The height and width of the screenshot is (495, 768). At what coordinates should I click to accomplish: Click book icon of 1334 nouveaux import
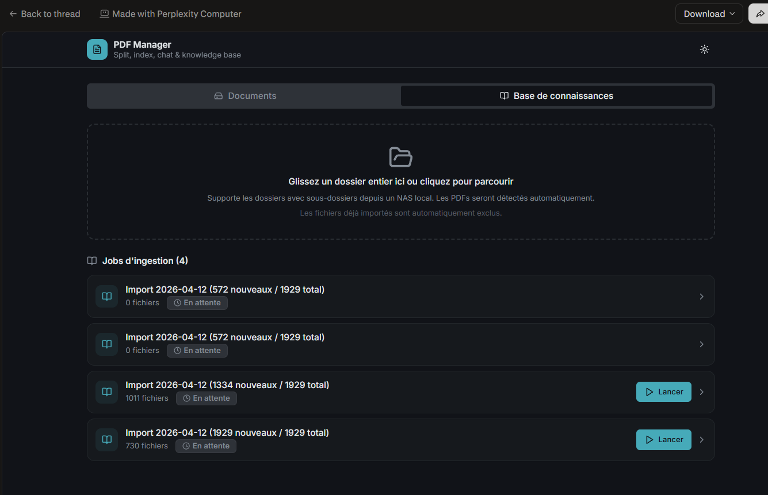pyautogui.click(x=106, y=392)
